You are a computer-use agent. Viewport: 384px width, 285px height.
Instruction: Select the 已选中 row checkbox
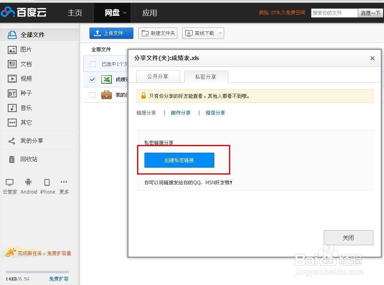(x=92, y=64)
